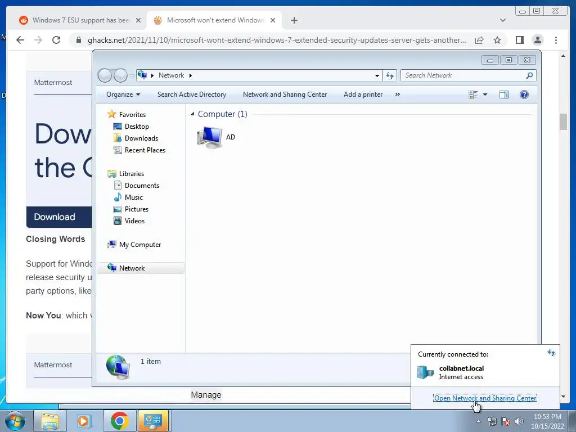
Task: Click the Windows Start orb
Action: point(15,421)
